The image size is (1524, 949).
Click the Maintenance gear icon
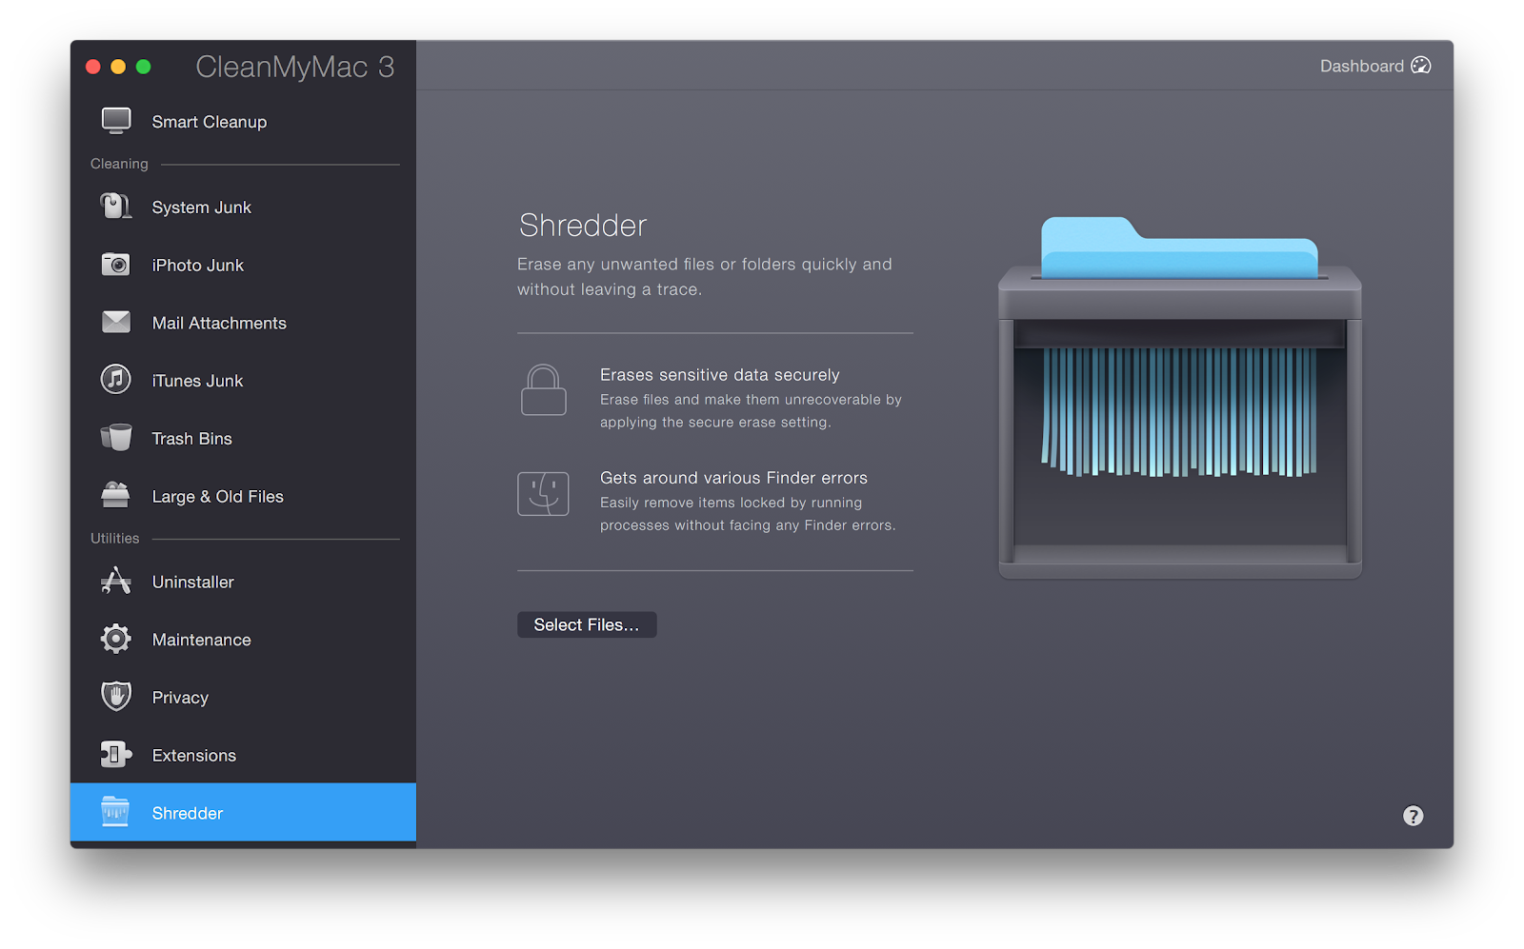coord(116,639)
